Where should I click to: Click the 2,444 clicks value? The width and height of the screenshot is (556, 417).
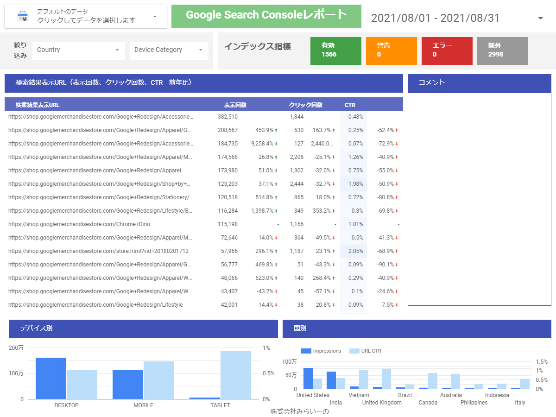(x=297, y=184)
